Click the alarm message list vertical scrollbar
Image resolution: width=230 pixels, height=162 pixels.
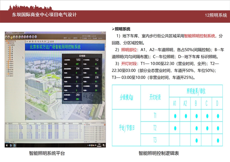pos(105,133)
